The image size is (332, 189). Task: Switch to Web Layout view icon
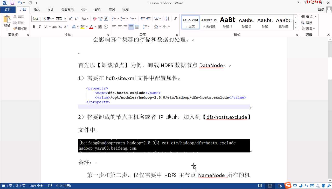click(280, 186)
